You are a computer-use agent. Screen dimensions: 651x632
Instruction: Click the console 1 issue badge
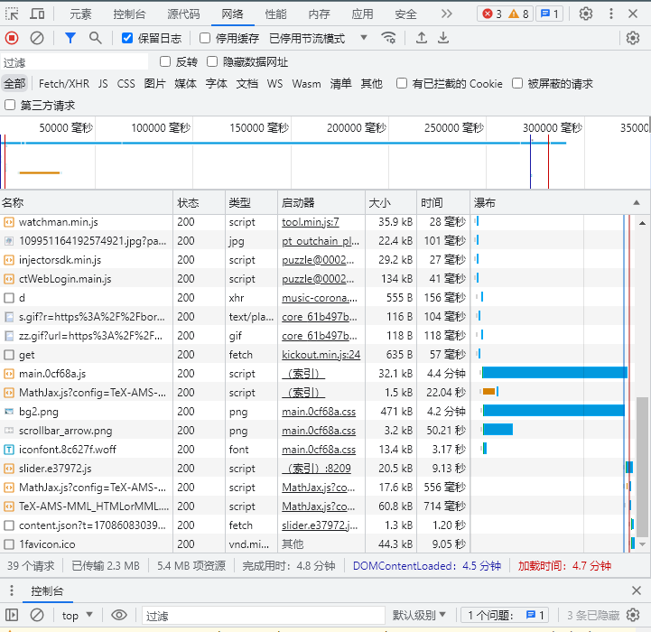507,615
